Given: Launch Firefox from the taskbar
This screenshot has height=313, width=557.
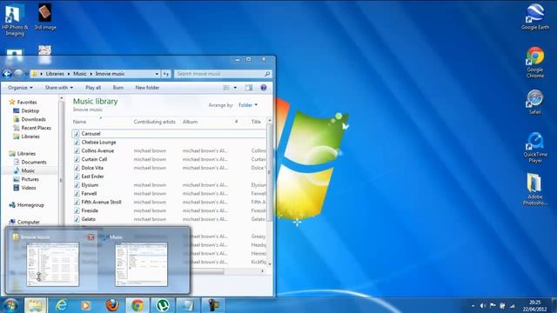Looking at the screenshot, I should coord(112,305).
